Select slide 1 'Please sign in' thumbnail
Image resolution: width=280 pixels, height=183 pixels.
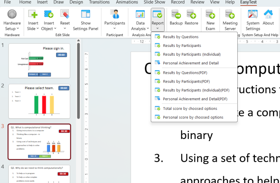[39, 61]
